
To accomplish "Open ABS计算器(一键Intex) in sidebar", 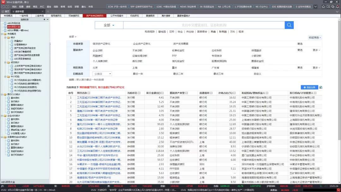I will pyautogui.click(x=18, y=30).
